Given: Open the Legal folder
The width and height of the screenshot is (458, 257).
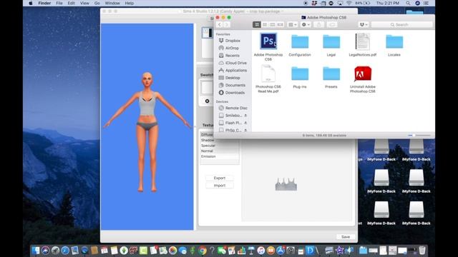Looking at the screenshot, I should pyautogui.click(x=331, y=41).
